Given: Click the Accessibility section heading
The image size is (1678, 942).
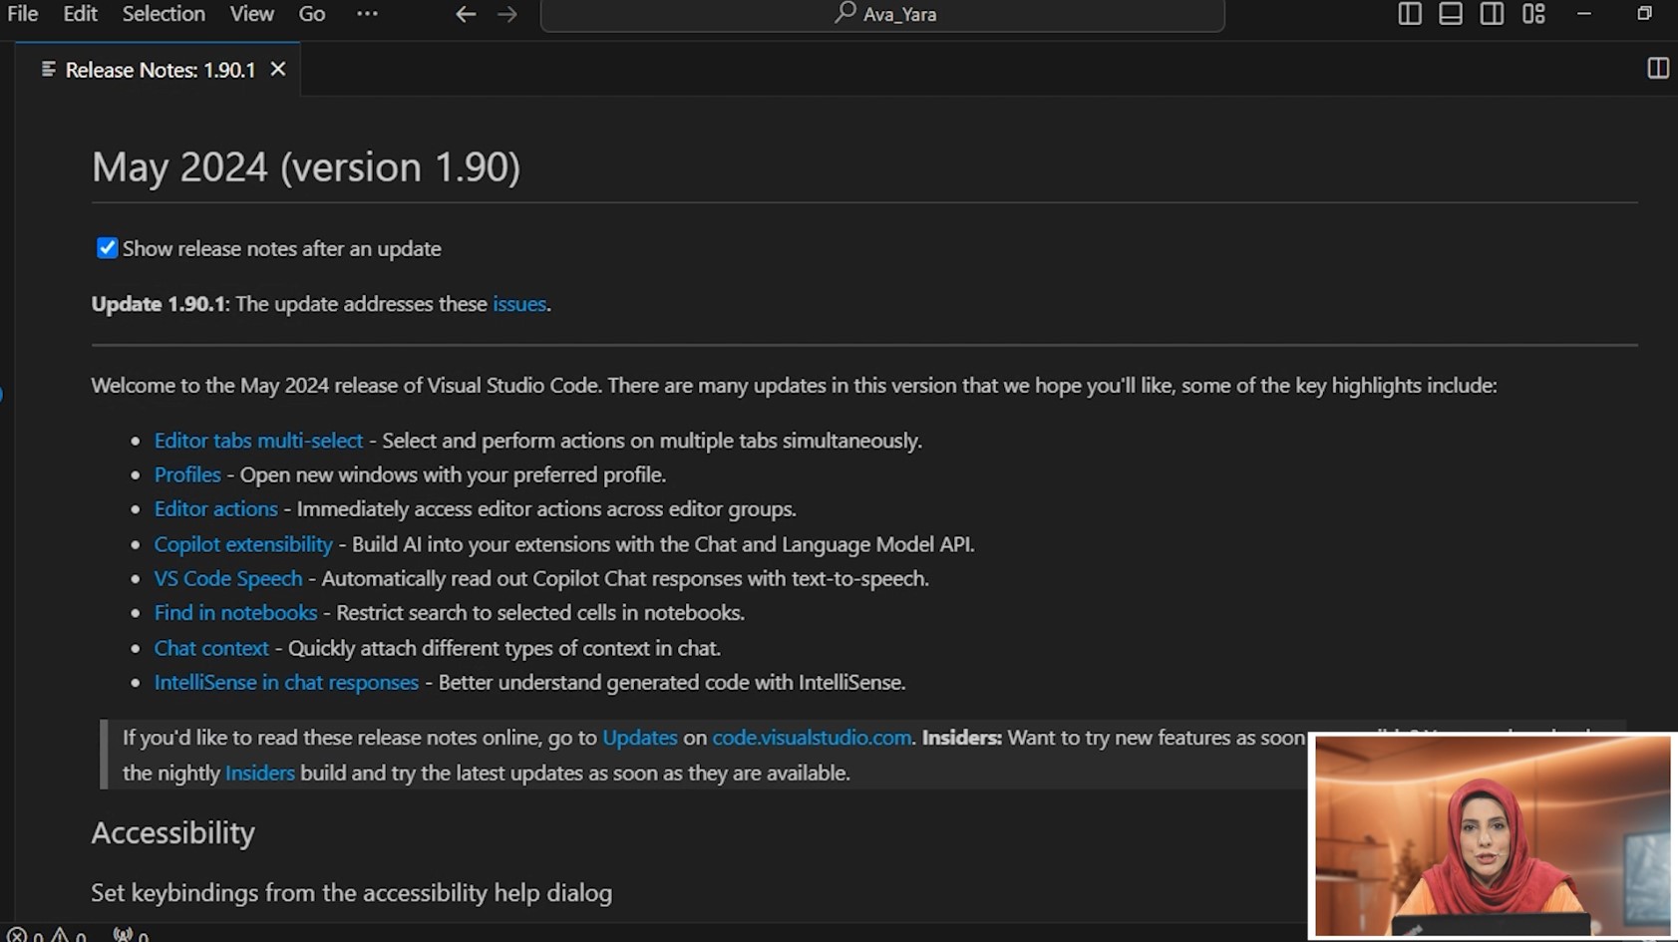Looking at the screenshot, I should coord(173,832).
